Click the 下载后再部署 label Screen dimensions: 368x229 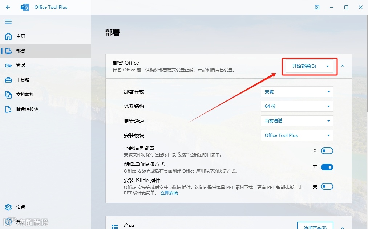[x=139, y=148]
